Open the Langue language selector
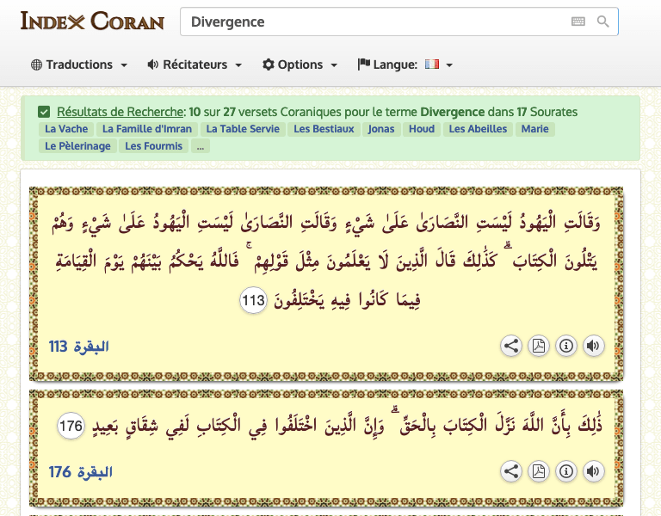The height and width of the screenshot is (516, 661). point(405,64)
